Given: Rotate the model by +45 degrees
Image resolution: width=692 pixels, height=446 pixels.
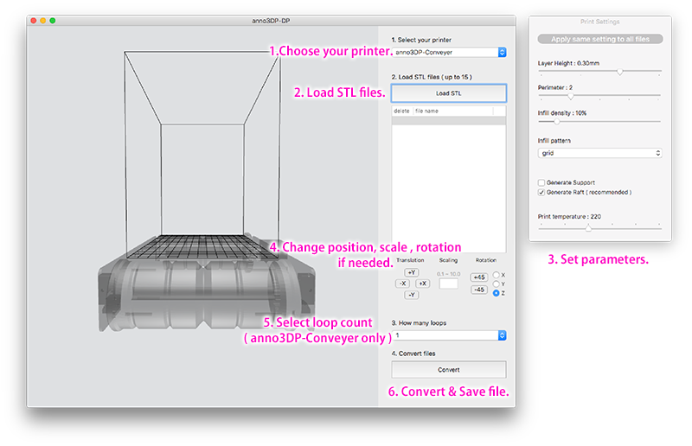Looking at the screenshot, I should tap(478, 277).
